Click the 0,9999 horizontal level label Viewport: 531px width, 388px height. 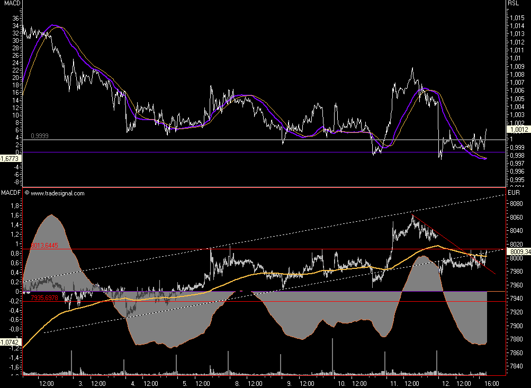40,136
